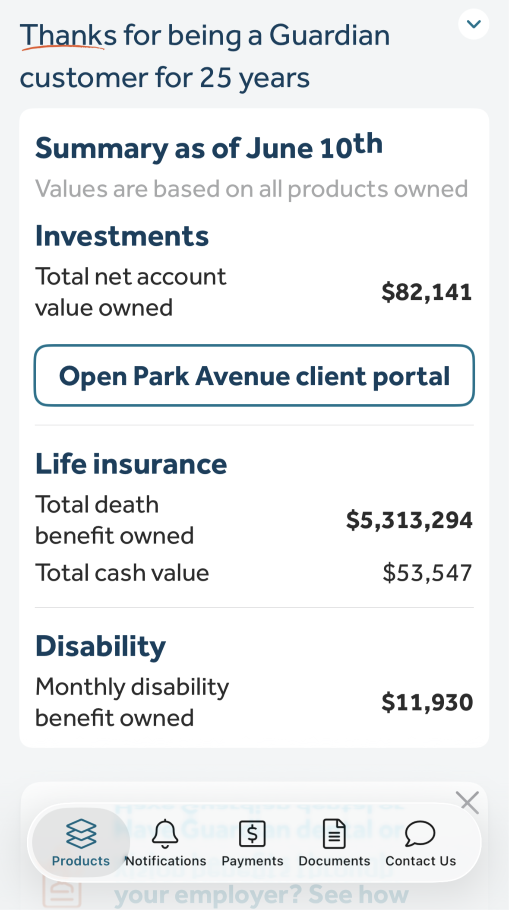Open Park Avenue client portal
The image size is (509, 910).
[254, 375]
